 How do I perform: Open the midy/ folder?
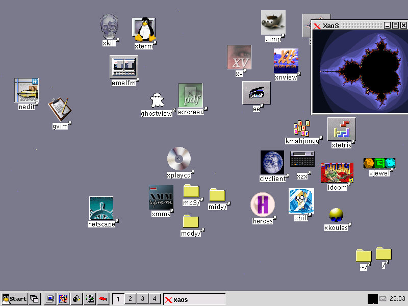pyautogui.click(x=217, y=195)
